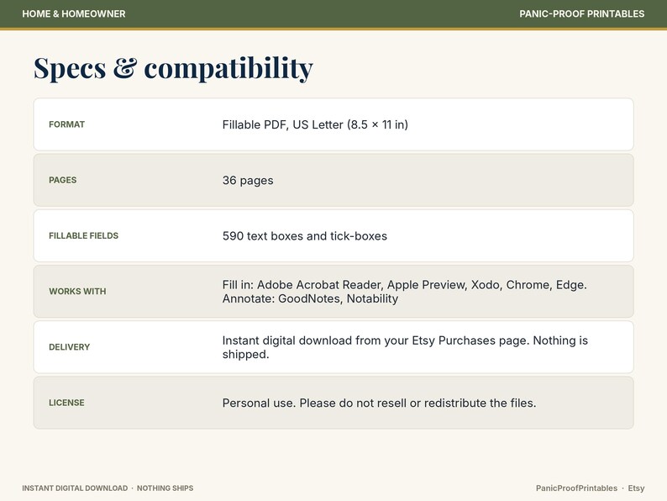
Task: Select the FORMAT row label
Action: pos(67,124)
